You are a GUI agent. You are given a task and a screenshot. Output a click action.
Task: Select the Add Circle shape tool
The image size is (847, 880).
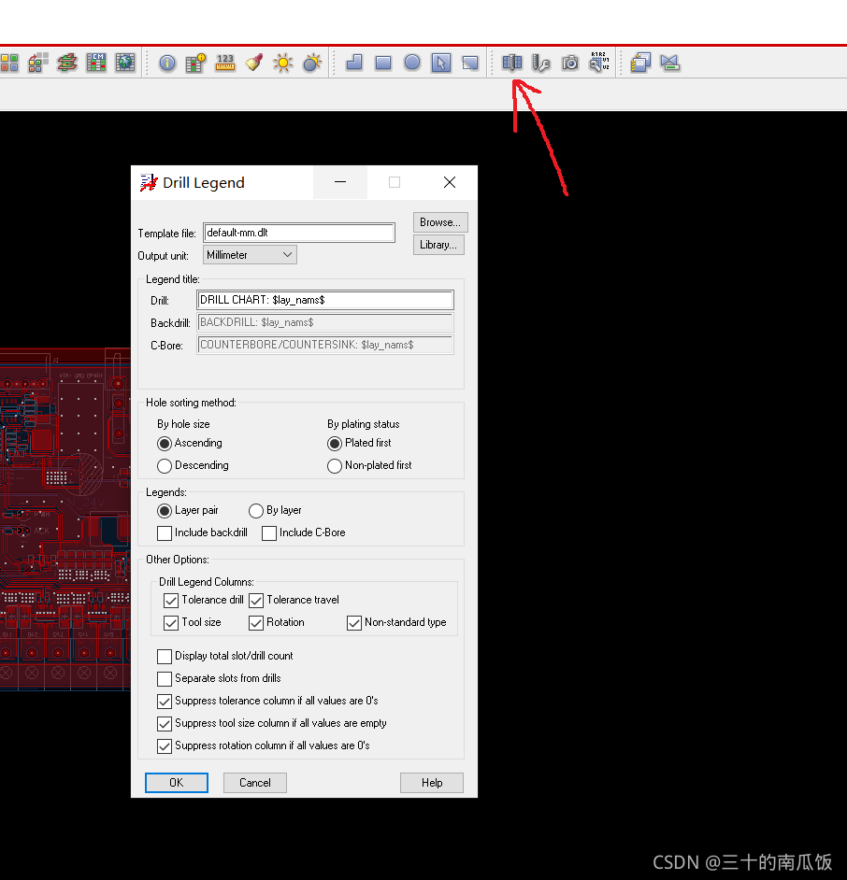point(411,63)
